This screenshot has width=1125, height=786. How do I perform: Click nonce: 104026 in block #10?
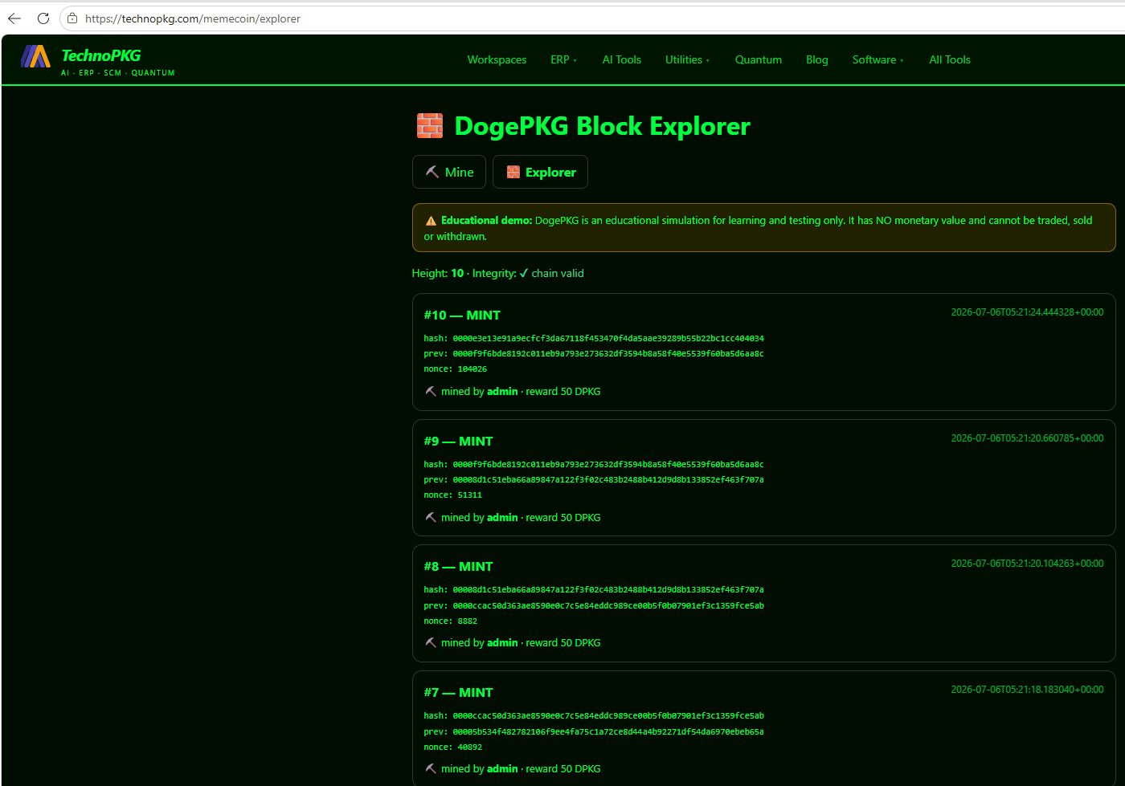pyautogui.click(x=456, y=369)
